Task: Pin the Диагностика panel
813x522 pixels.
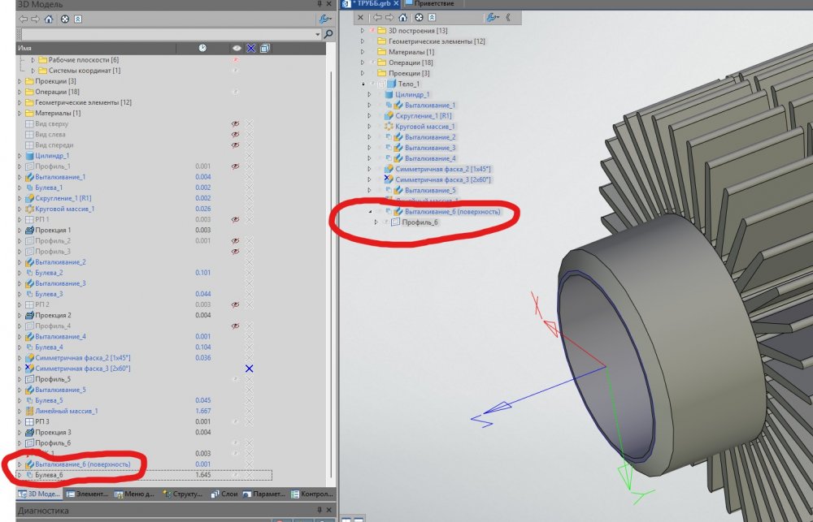Action: (x=320, y=510)
